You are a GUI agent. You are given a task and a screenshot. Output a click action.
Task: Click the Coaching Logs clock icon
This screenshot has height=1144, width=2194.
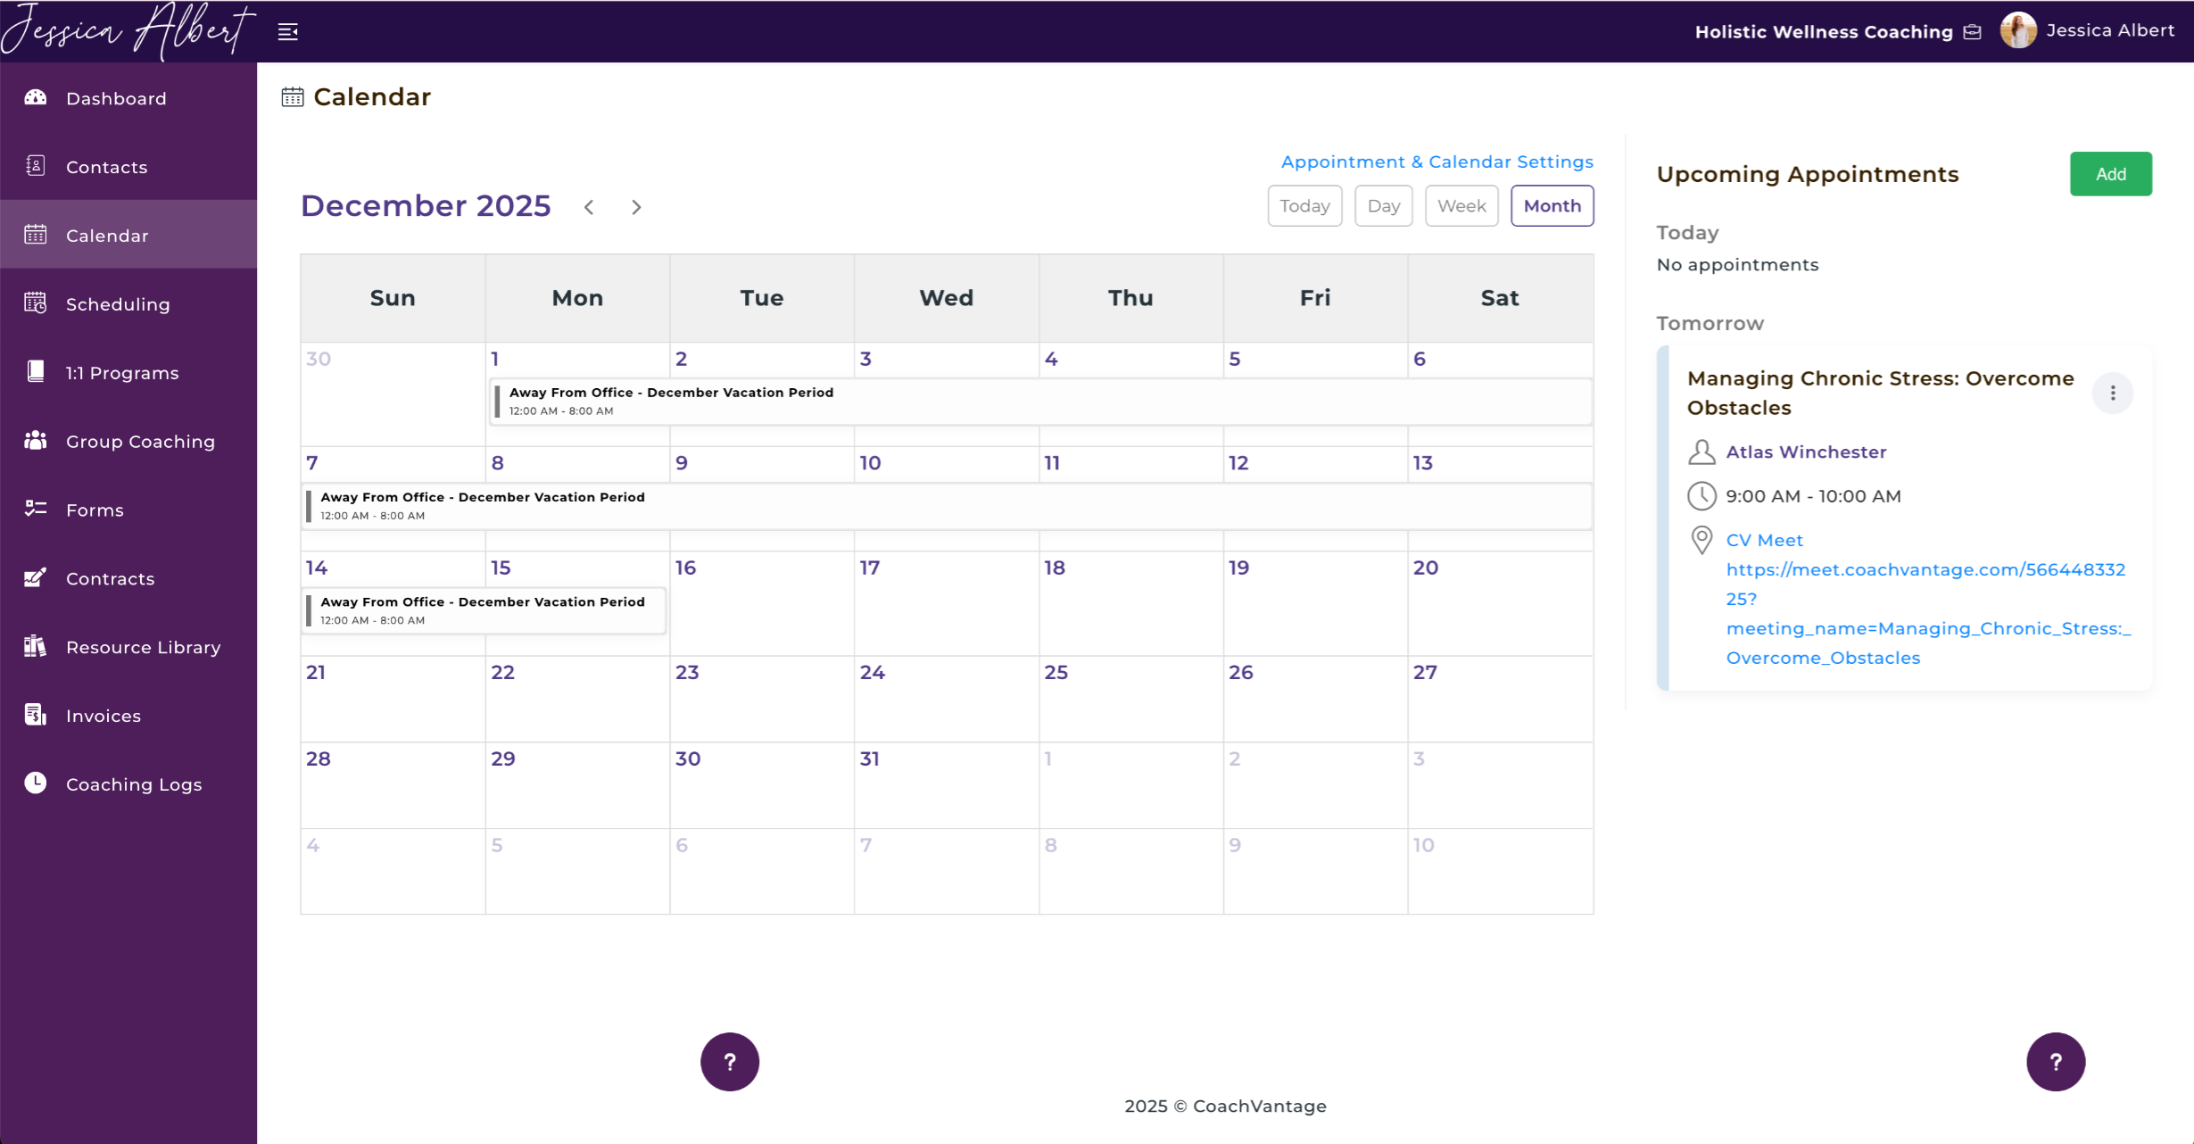pos(36,783)
